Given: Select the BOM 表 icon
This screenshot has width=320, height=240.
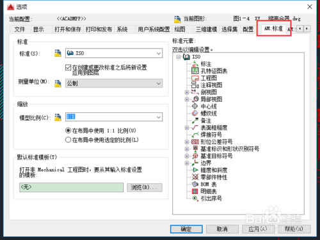Looking at the screenshot, I should tap(195, 184).
